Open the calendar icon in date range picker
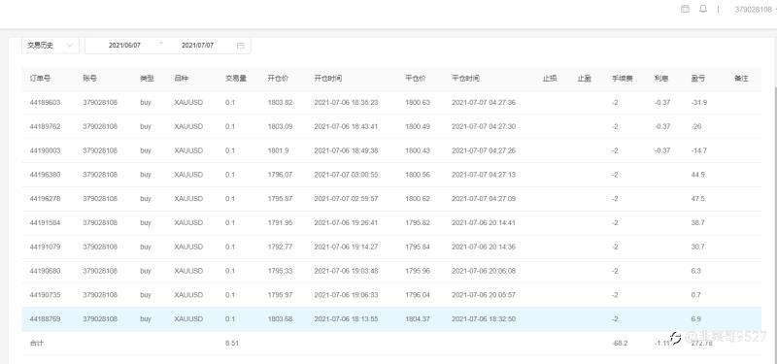777x364 pixels. click(x=241, y=46)
